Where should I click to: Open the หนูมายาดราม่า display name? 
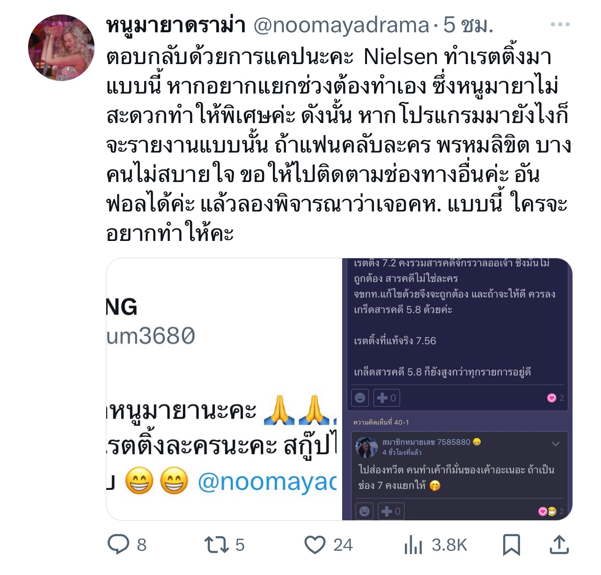(176, 25)
